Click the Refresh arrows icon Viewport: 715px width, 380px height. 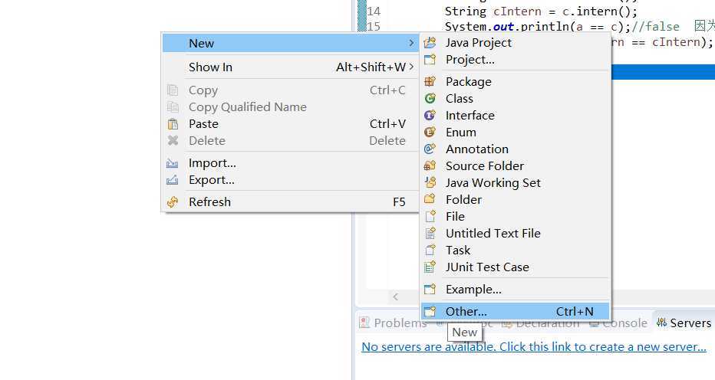click(x=173, y=201)
